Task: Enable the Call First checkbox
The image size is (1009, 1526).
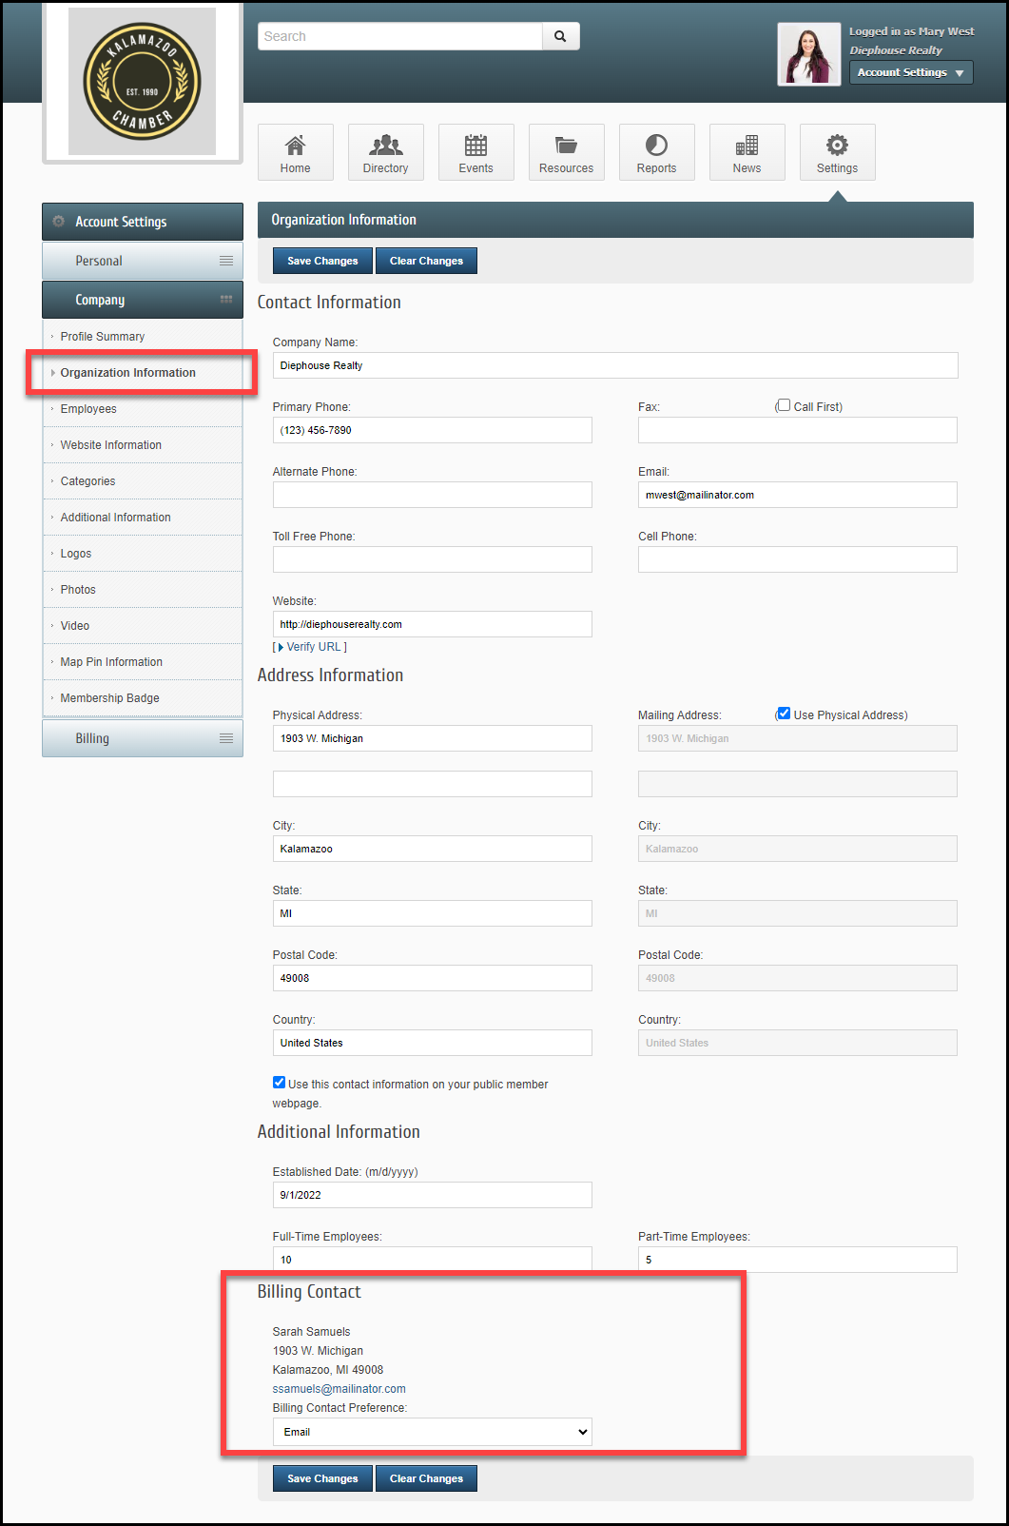Action: pos(784,405)
